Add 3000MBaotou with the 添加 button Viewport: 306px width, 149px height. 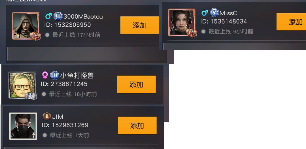(x=139, y=25)
